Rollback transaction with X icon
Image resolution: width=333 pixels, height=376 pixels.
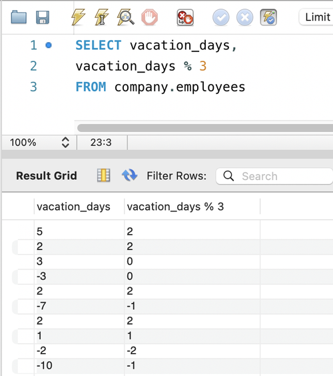click(244, 17)
